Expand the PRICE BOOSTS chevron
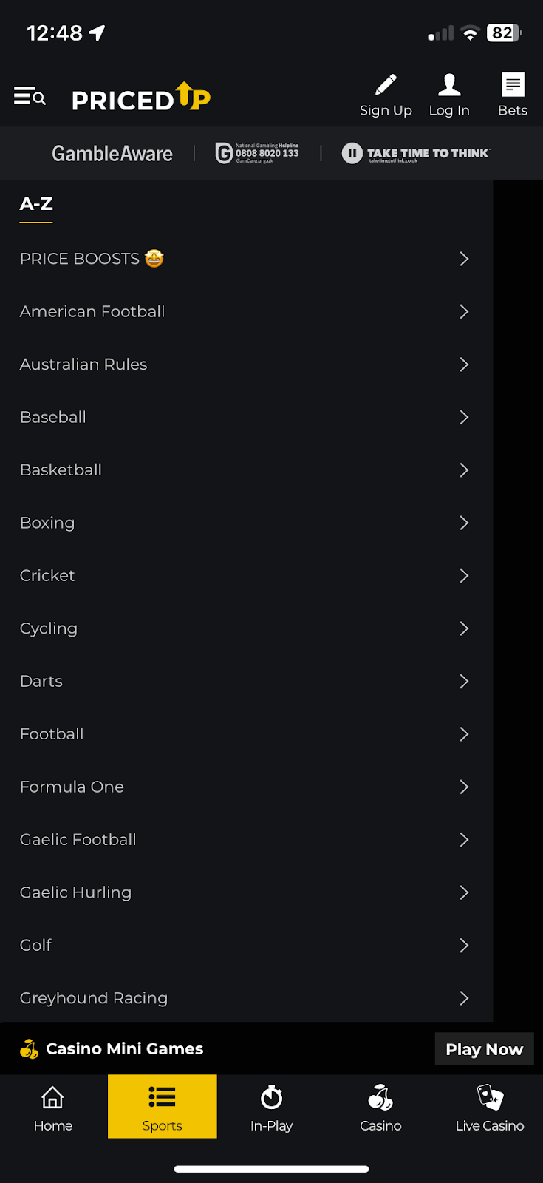Viewport: 543px width, 1183px height. point(464,259)
